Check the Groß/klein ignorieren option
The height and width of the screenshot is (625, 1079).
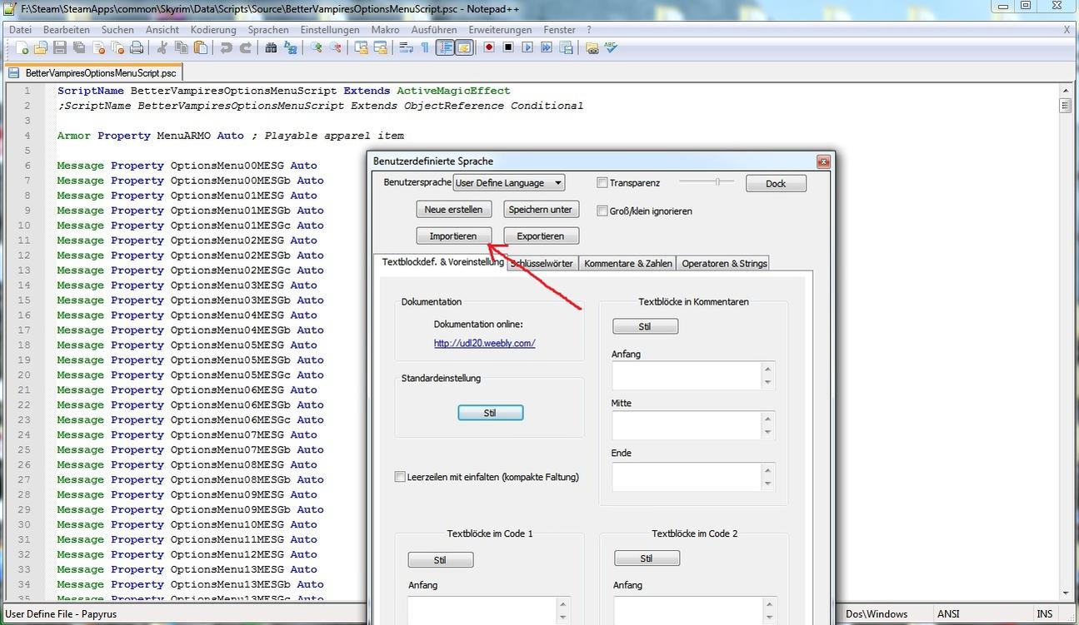pyautogui.click(x=602, y=211)
